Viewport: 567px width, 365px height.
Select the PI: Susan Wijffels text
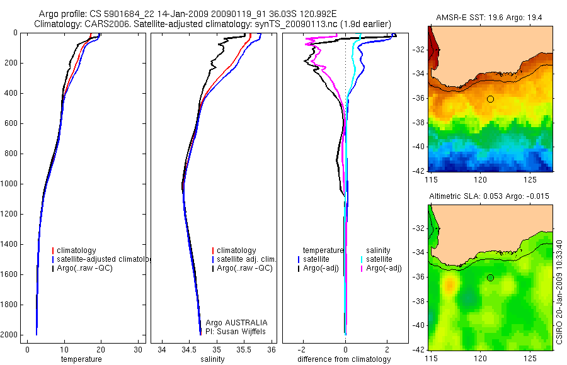236,332
